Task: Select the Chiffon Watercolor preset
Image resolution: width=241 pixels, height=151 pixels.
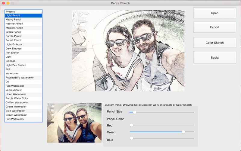Action: point(16,102)
